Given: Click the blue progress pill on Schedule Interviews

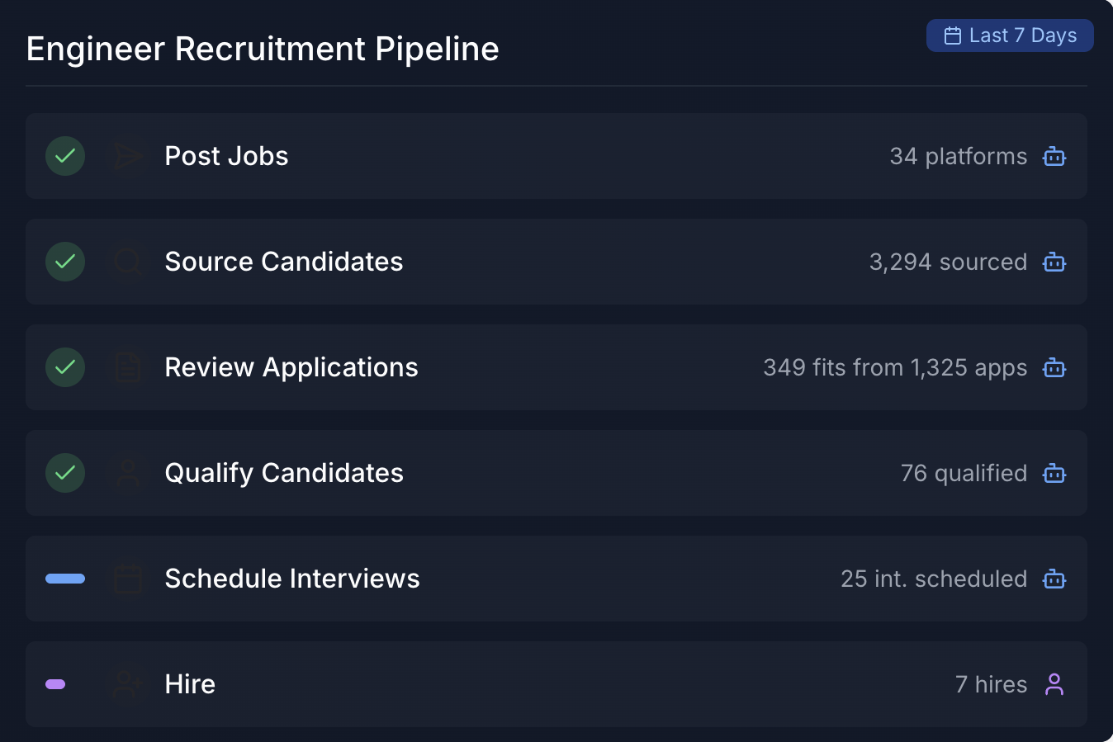Looking at the screenshot, I should click(x=64, y=579).
